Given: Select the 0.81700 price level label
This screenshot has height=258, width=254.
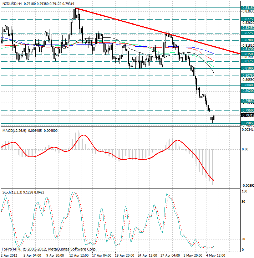Looking at the screenshot, I should click(x=248, y=49).
